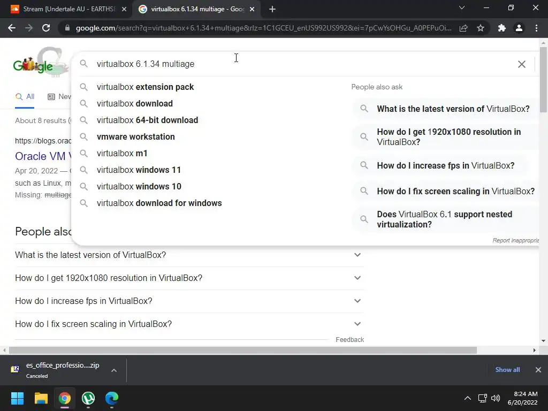Expand 'How do I increase fps' question
The width and height of the screenshot is (548, 411).
(x=189, y=301)
